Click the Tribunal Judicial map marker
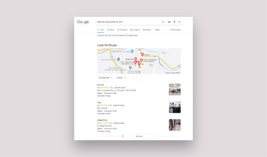Viewport: 267px width, 157px height. click(x=130, y=68)
